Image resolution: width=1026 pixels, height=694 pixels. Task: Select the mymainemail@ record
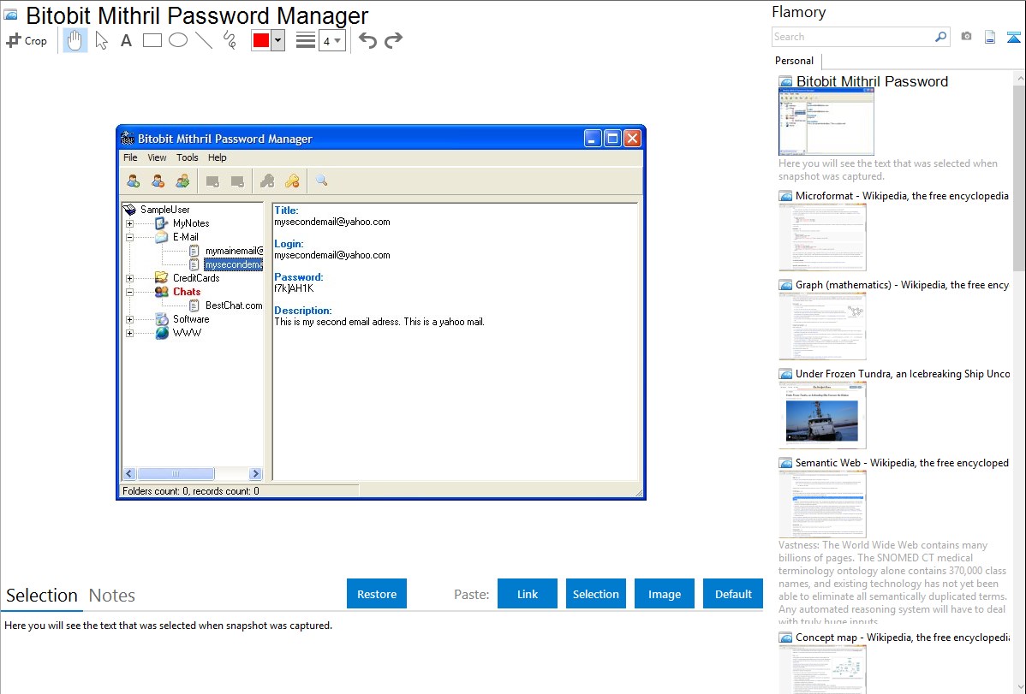tap(235, 252)
